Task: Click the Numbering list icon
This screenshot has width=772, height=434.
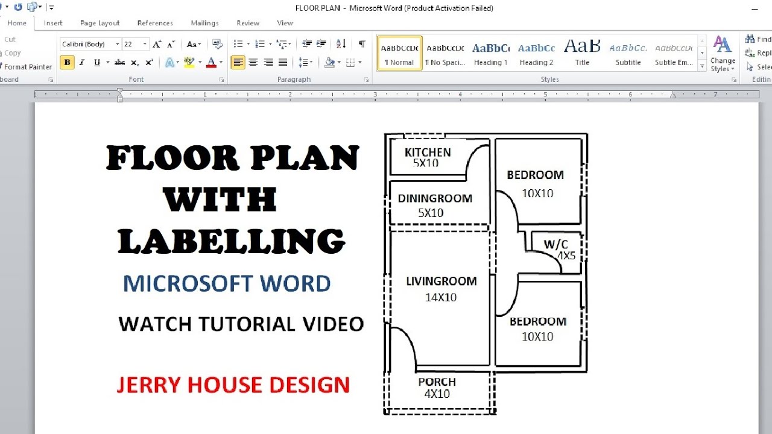Action: coord(259,44)
